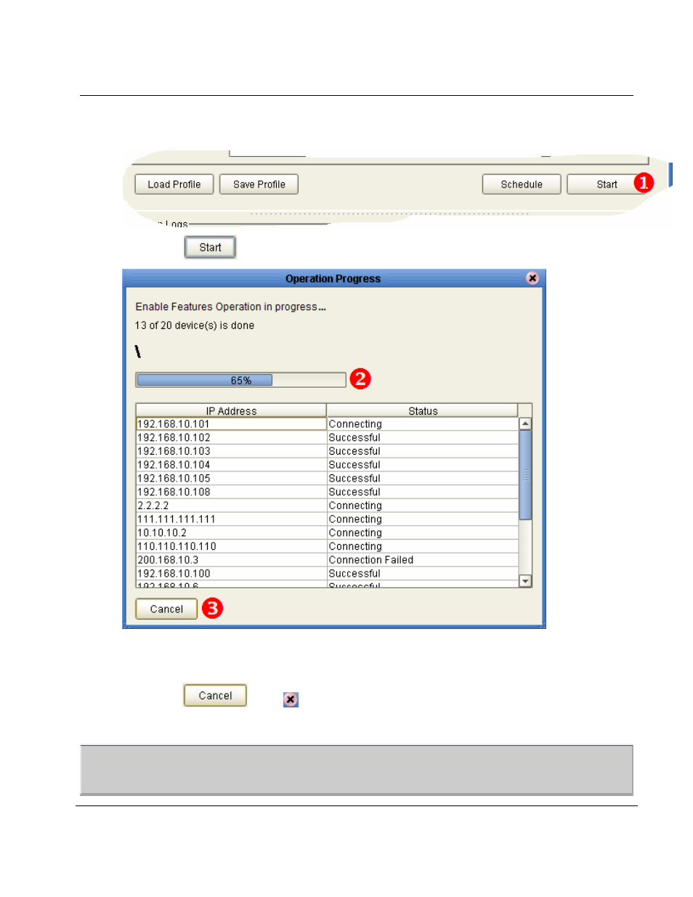Viewport: 693px width, 897px height.
Task: Select row 200.168.10.3
Action: 327,560
